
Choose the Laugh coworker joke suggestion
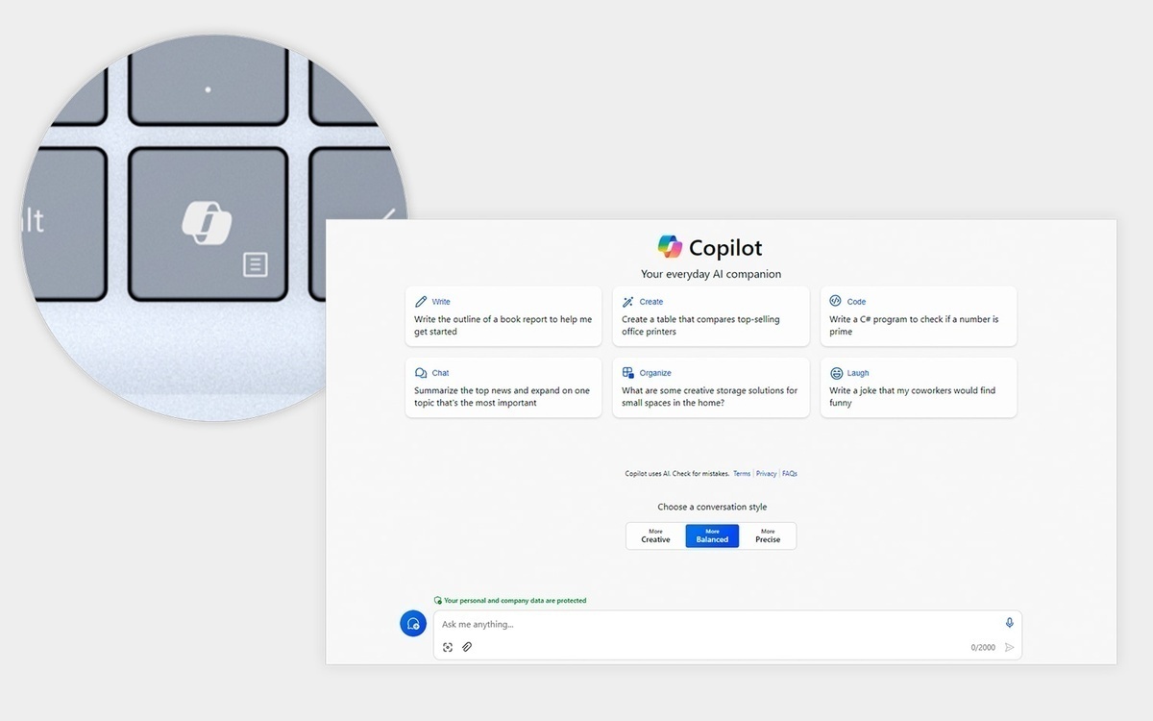pyautogui.click(x=919, y=387)
